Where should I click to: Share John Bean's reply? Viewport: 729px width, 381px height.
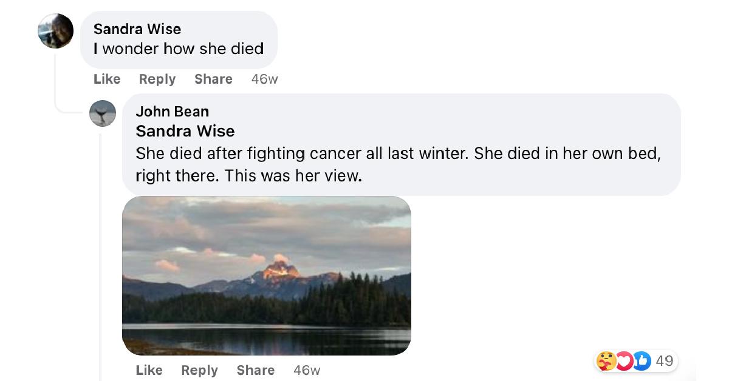[x=255, y=370]
